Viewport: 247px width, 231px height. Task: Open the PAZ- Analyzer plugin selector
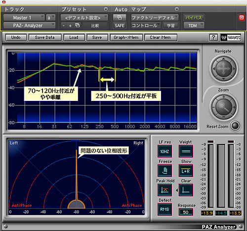[x=29, y=26]
